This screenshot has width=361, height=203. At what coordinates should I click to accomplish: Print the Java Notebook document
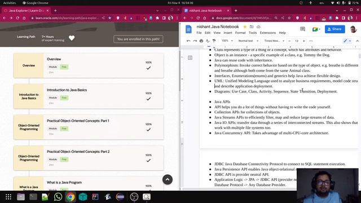(x=201, y=41)
